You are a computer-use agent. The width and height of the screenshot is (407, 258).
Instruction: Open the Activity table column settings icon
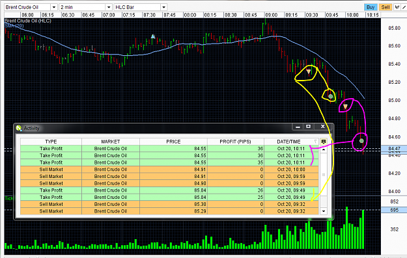pyautogui.click(x=324, y=142)
